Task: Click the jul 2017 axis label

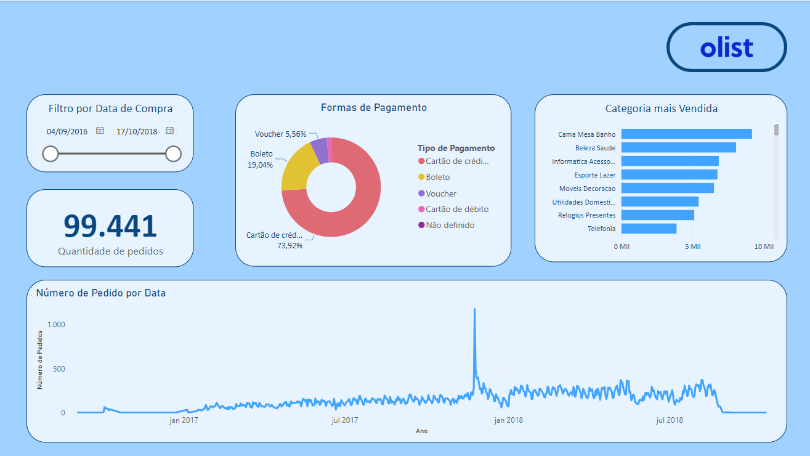Action: pos(345,420)
